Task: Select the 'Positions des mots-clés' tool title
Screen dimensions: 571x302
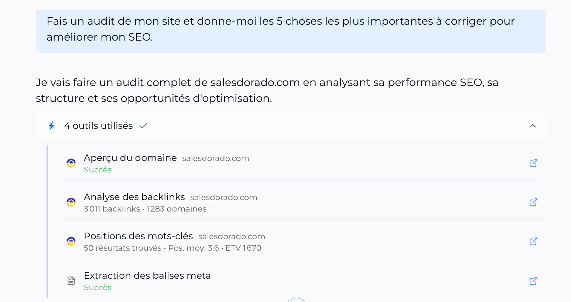Action: tap(138, 236)
